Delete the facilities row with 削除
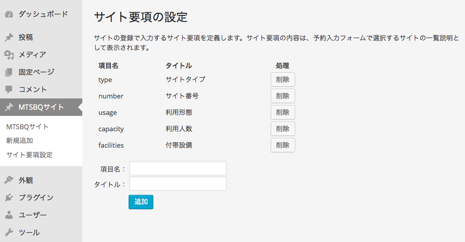 click(x=282, y=145)
